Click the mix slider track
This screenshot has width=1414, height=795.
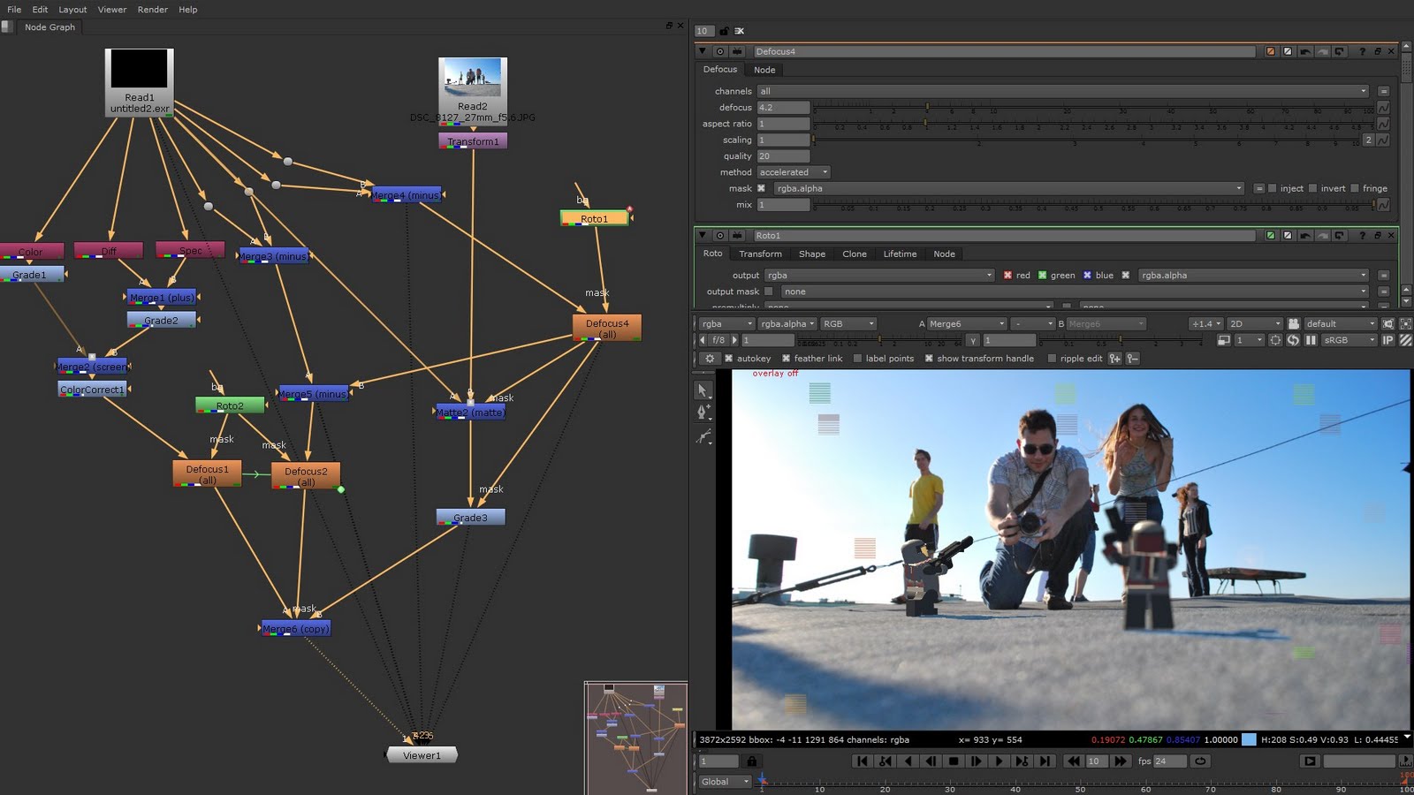pyautogui.click(x=1093, y=205)
